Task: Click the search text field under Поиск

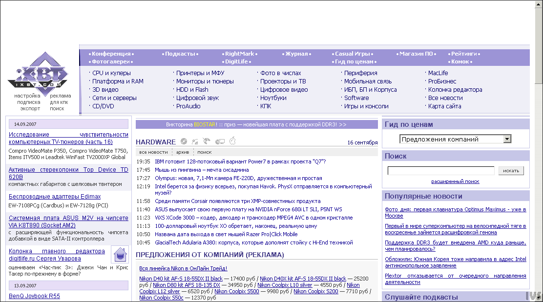Action: click(440, 171)
